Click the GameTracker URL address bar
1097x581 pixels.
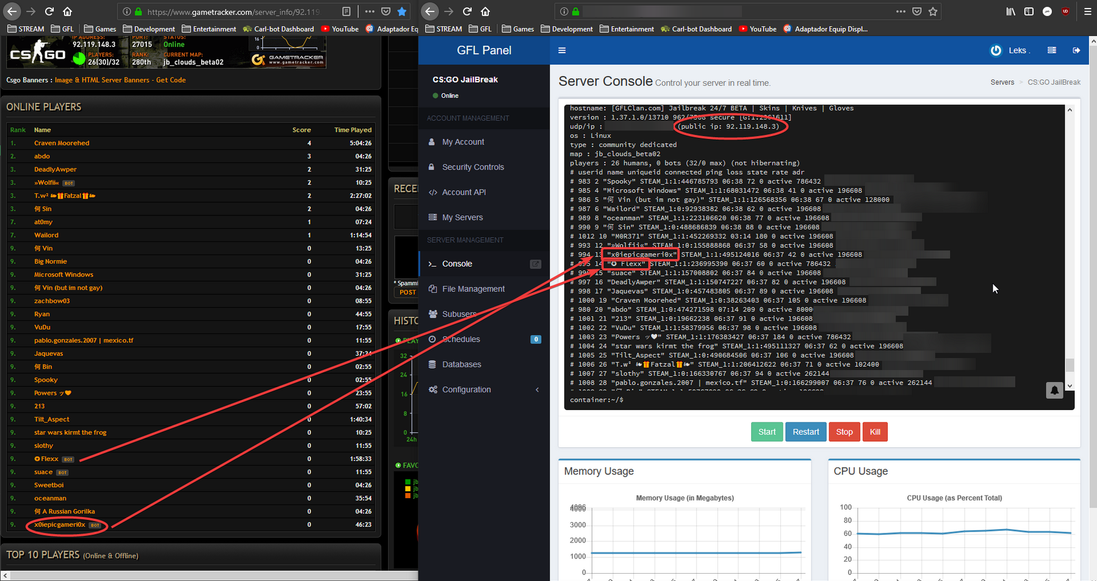coord(234,11)
